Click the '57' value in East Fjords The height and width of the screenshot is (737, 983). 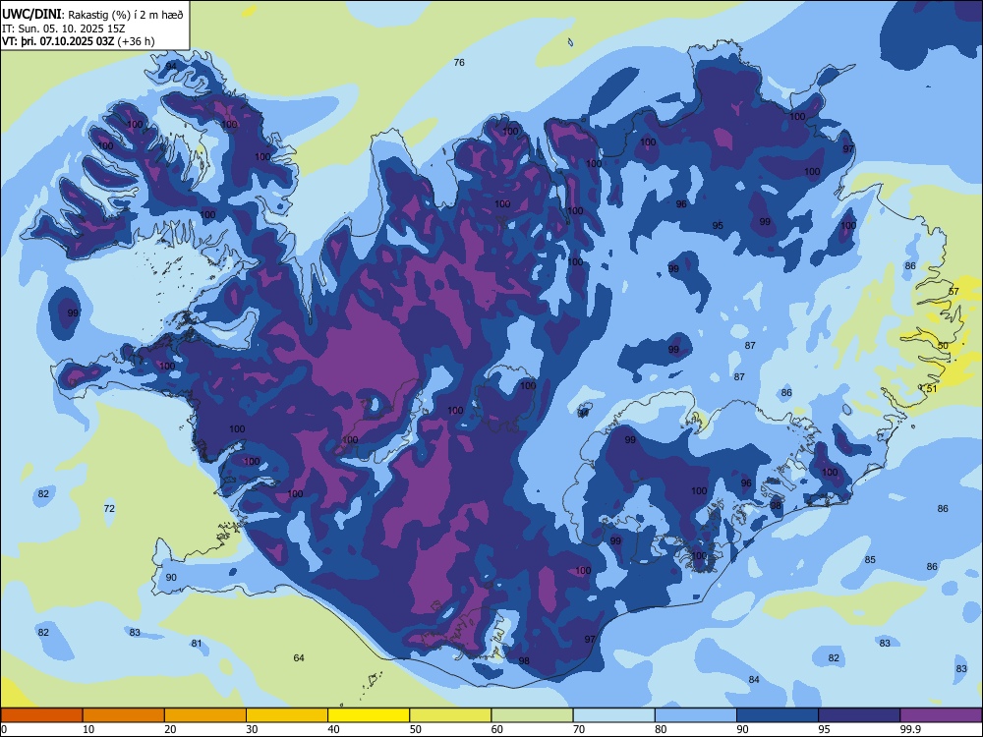click(x=954, y=292)
